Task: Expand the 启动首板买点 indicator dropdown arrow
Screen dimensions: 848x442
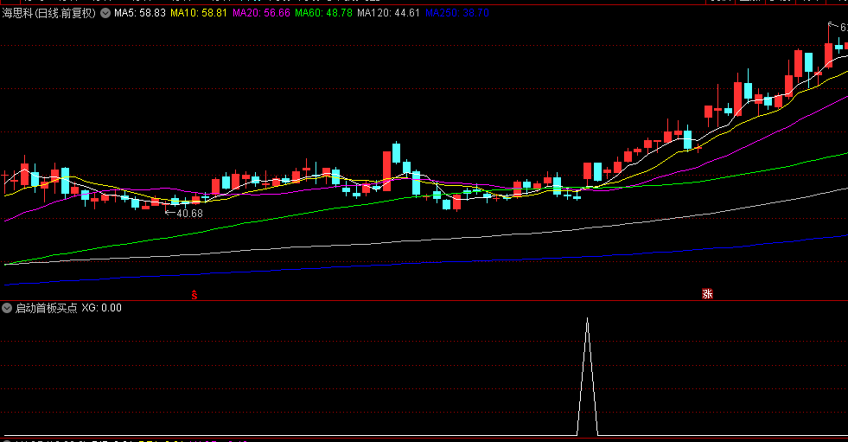Action: [7, 309]
